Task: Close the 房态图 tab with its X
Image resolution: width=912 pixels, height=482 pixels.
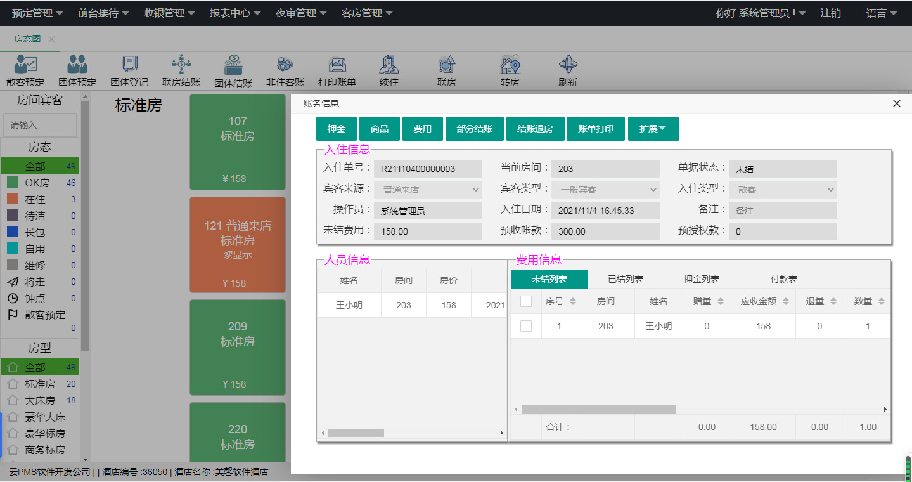Action: point(52,39)
